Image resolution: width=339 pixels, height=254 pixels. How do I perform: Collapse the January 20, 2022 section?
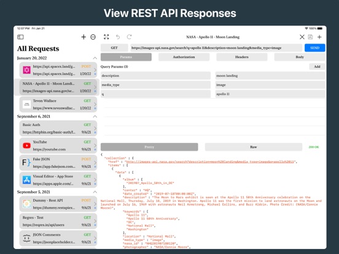[x=95, y=58]
